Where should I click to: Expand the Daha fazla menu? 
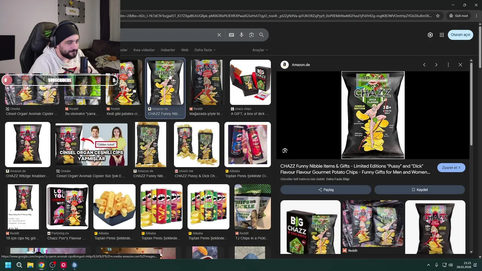point(205,50)
